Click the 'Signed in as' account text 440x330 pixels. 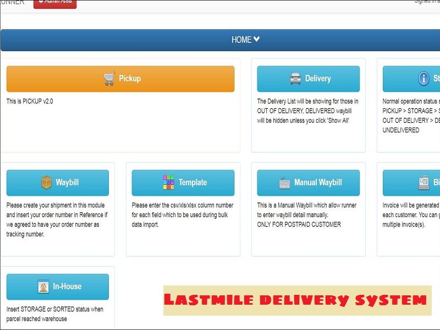pyautogui.click(x=427, y=2)
